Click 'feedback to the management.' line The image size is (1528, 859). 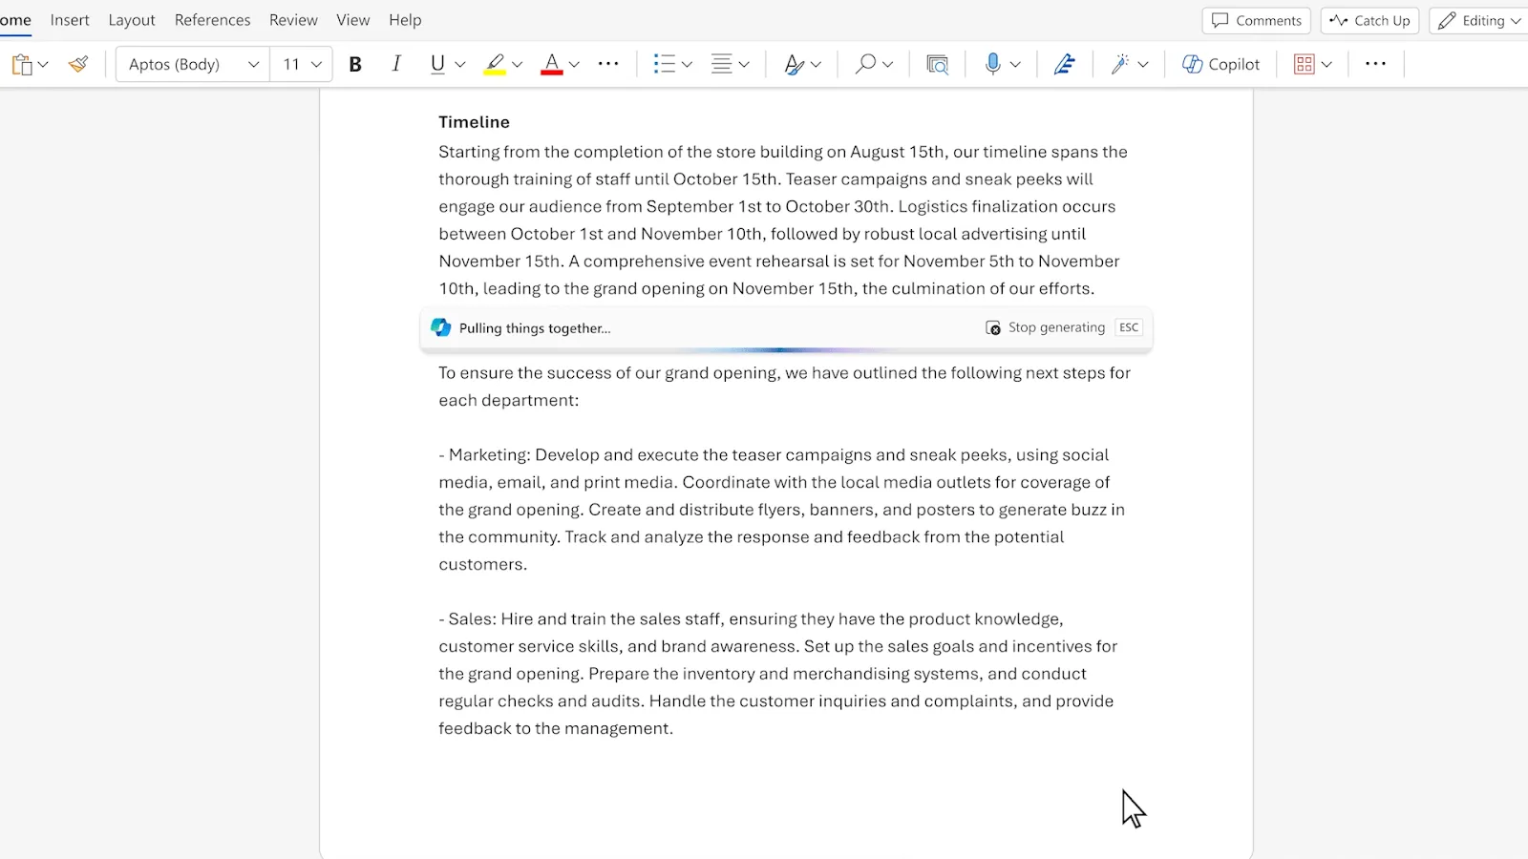click(556, 728)
